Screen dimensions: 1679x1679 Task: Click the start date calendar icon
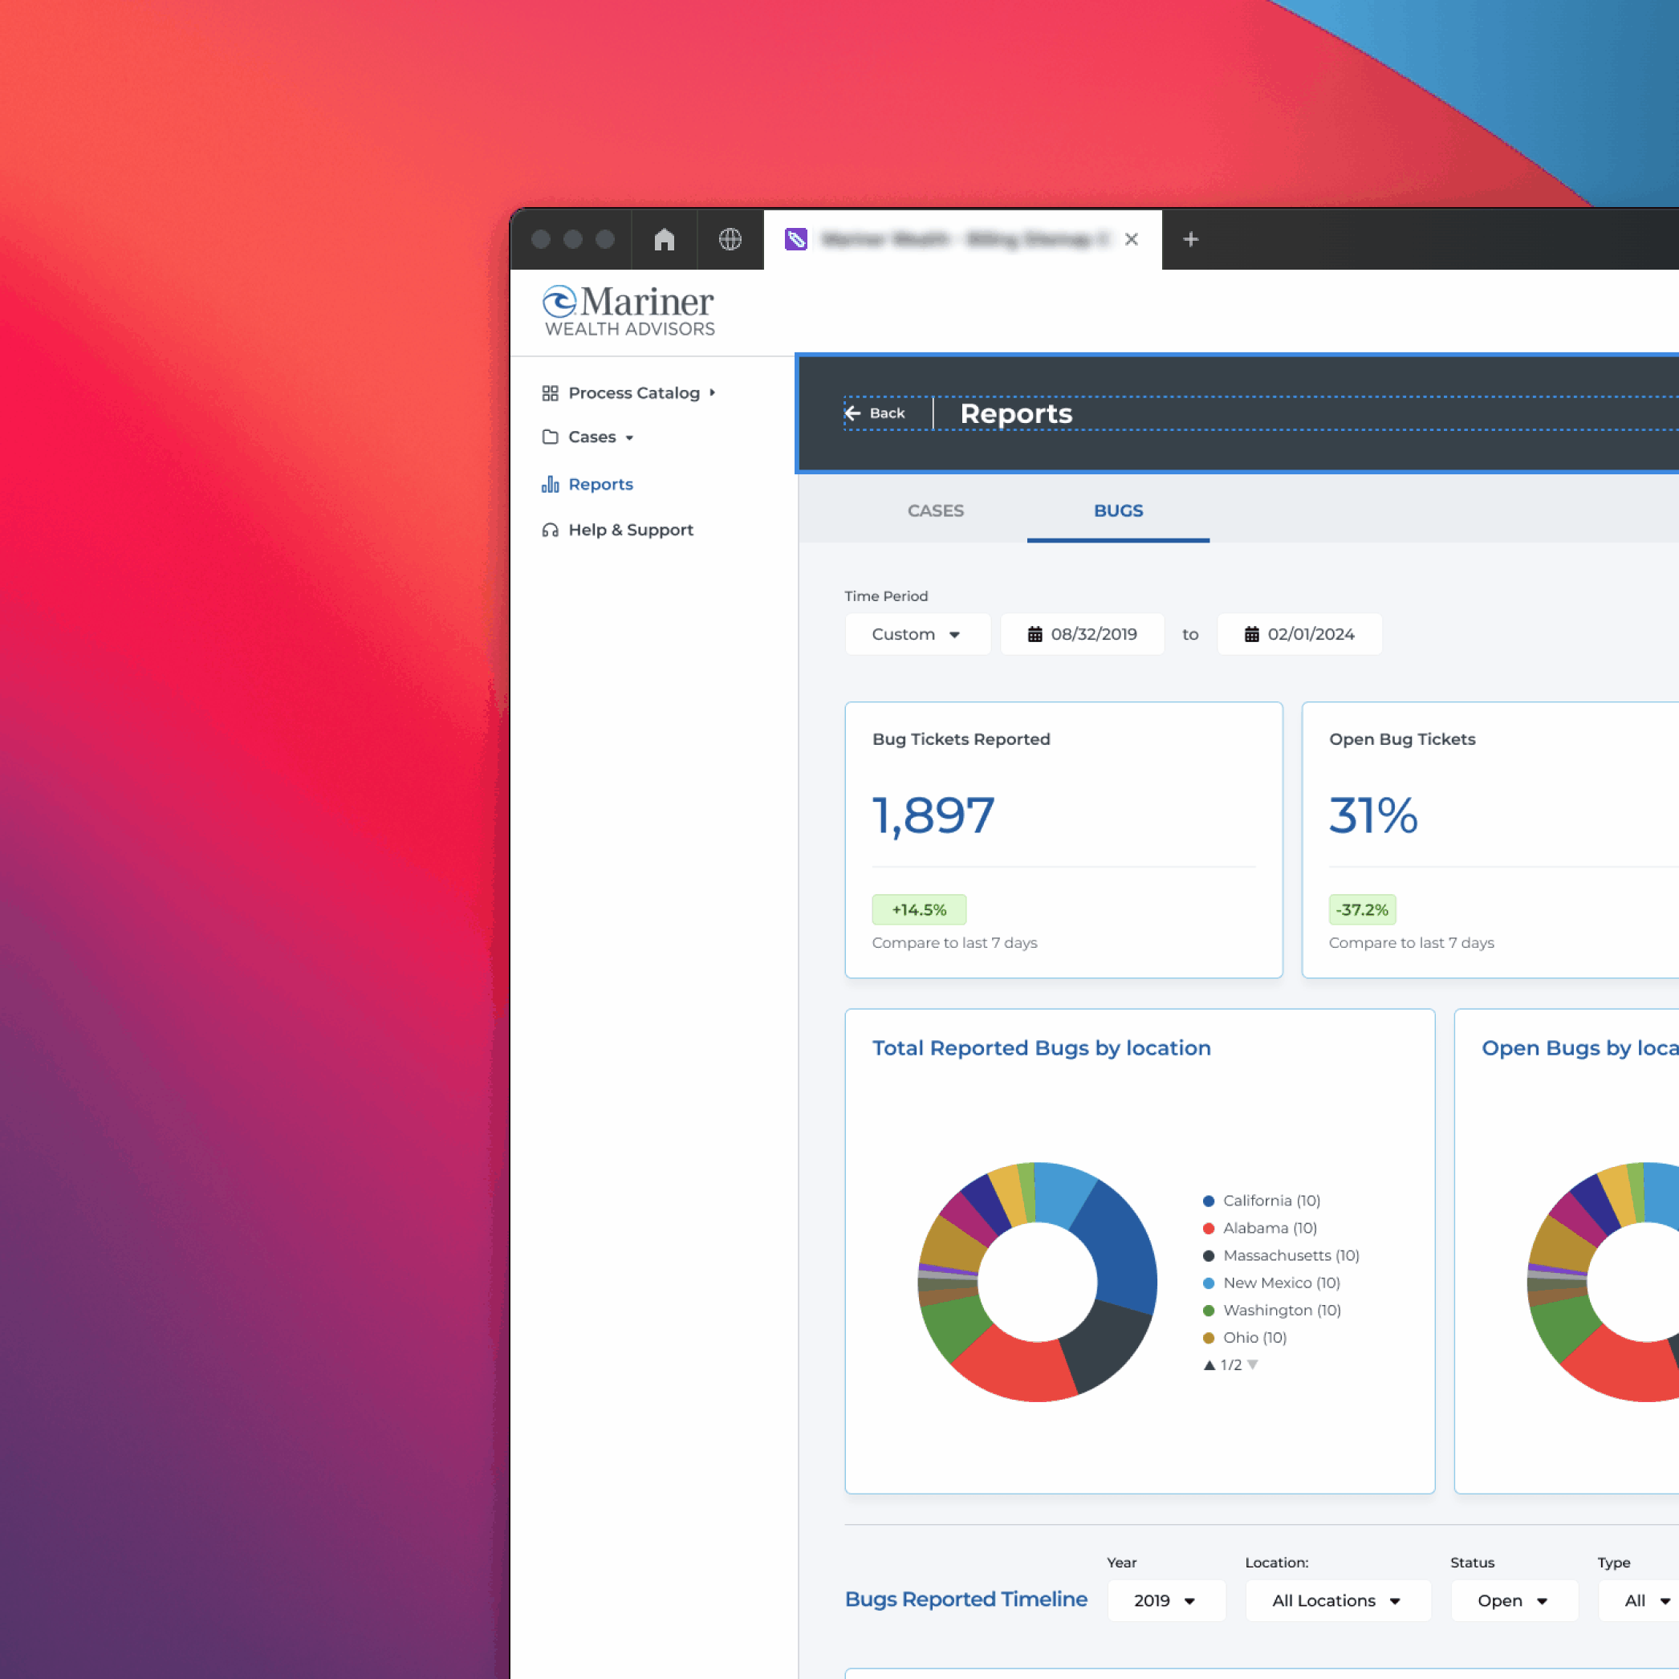point(1035,634)
